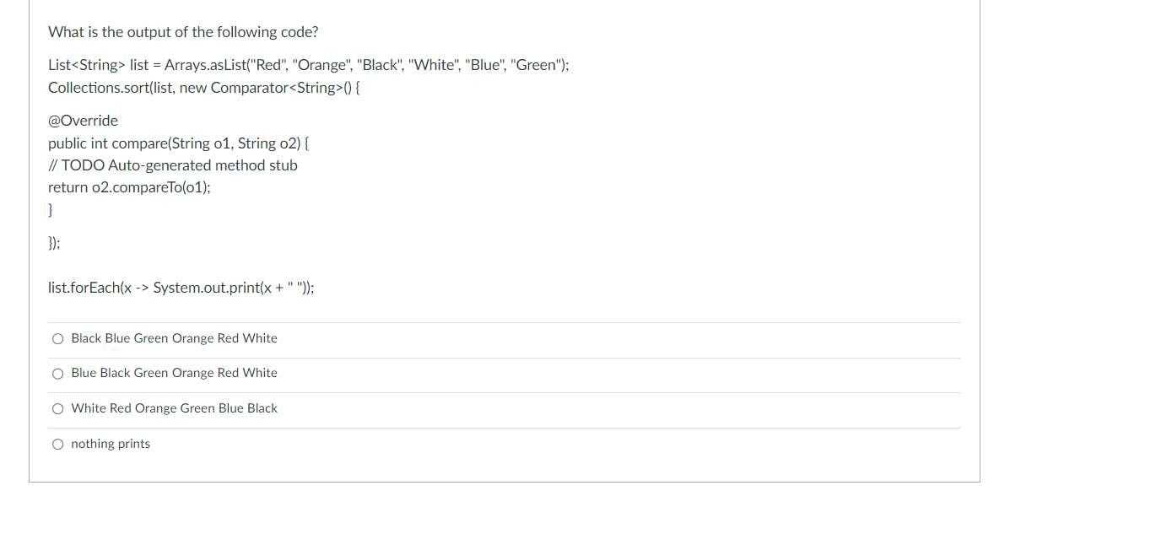The height and width of the screenshot is (534, 1172).
Task: Click the "Black Blue Green Orange Red White" label
Action: [x=174, y=338]
